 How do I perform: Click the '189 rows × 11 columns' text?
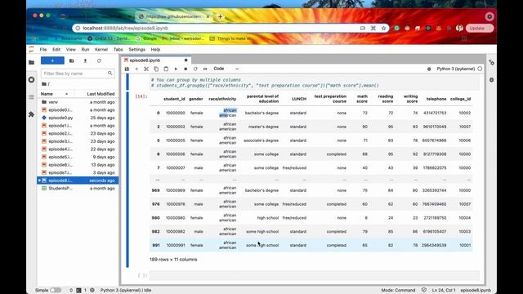point(173,260)
